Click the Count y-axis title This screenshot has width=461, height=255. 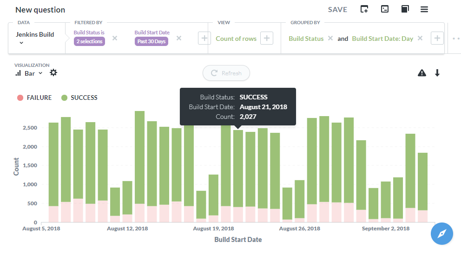16,167
